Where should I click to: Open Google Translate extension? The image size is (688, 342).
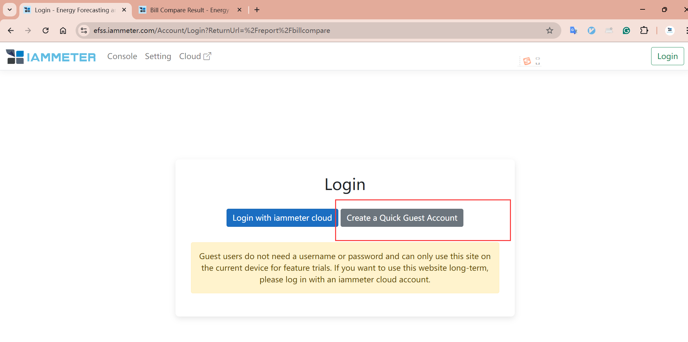(x=574, y=30)
